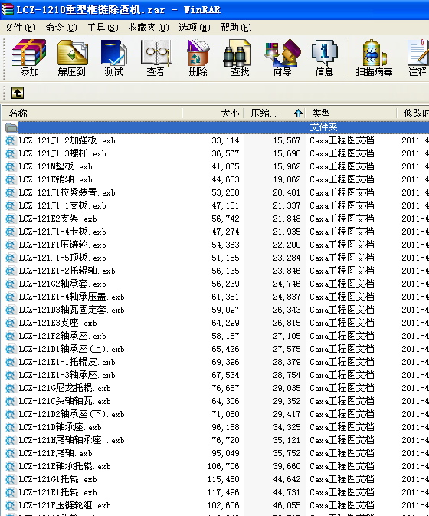
Task: Click size value 115,480
Action: 224,480
